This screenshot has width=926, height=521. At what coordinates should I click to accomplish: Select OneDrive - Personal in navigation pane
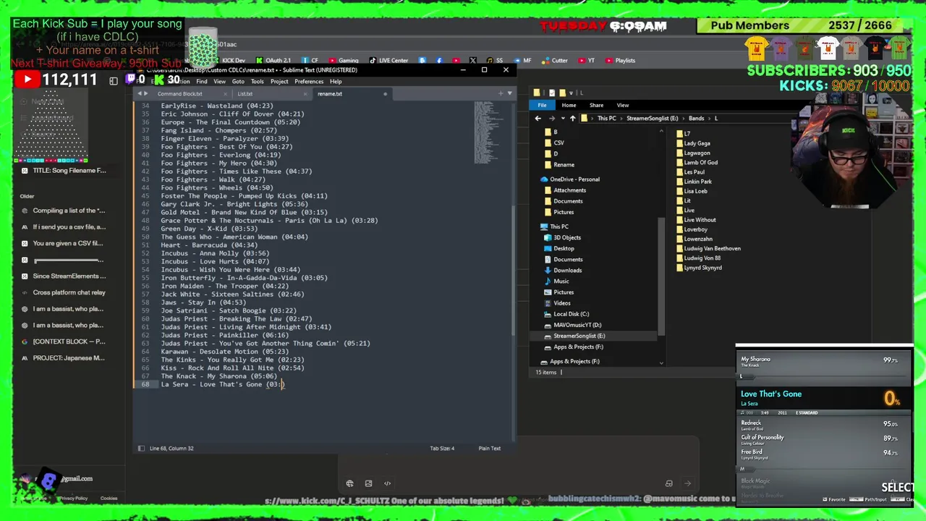[574, 179]
